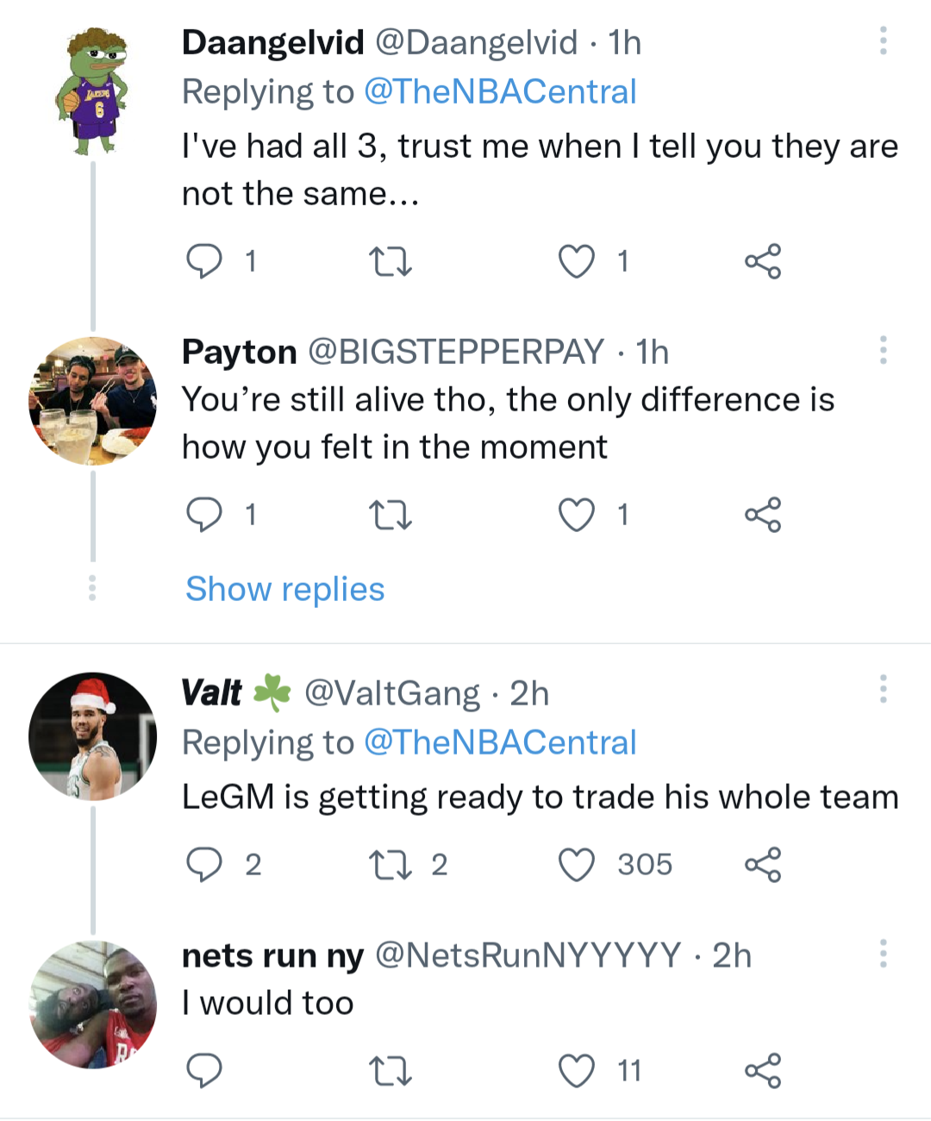Retweet Daangelvid's tweet
Image resolution: width=931 pixels, height=1121 pixels.
tap(390, 260)
